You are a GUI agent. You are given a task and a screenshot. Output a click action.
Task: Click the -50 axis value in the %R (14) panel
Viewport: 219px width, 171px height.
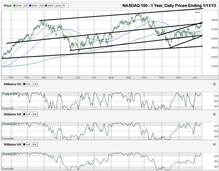(x=216, y=101)
